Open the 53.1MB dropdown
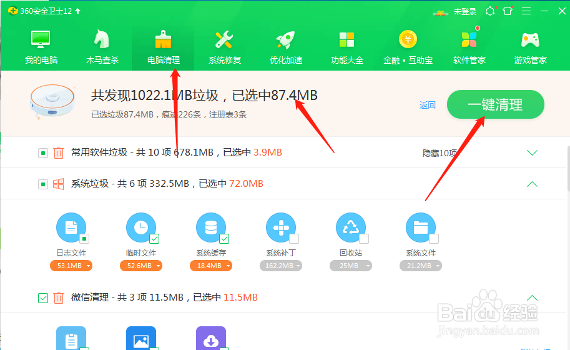The width and height of the screenshot is (570, 350). tap(71, 266)
